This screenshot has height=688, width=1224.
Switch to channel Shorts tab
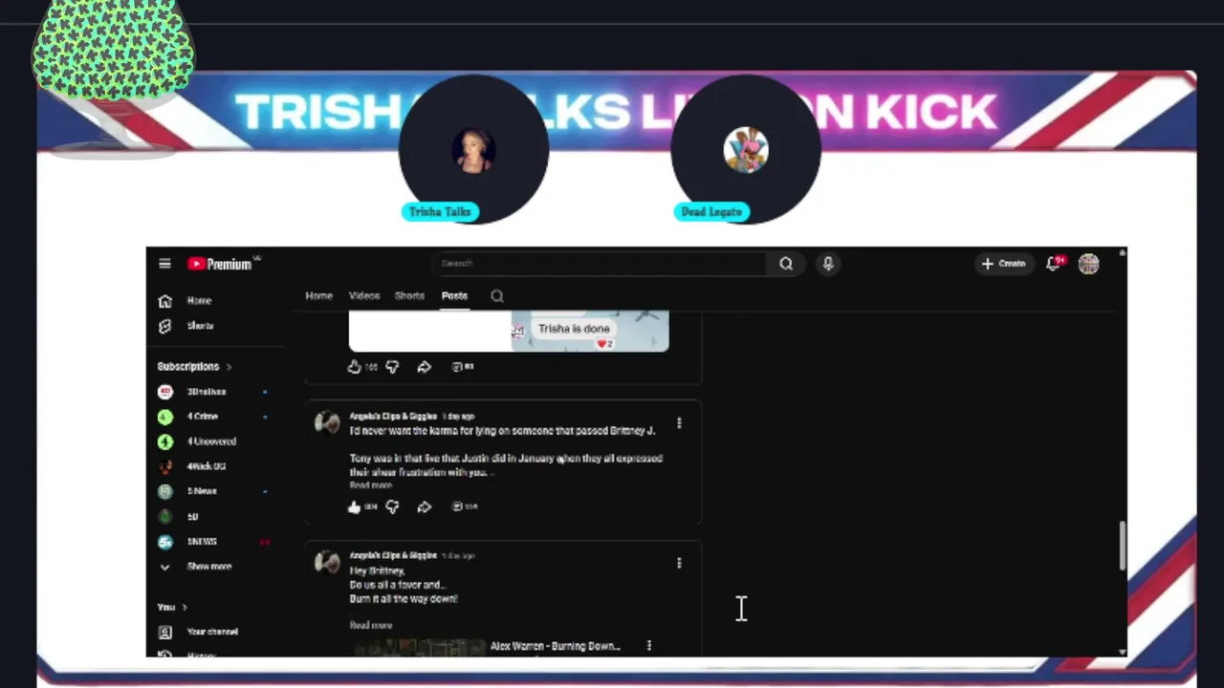pyautogui.click(x=409, y=296)
